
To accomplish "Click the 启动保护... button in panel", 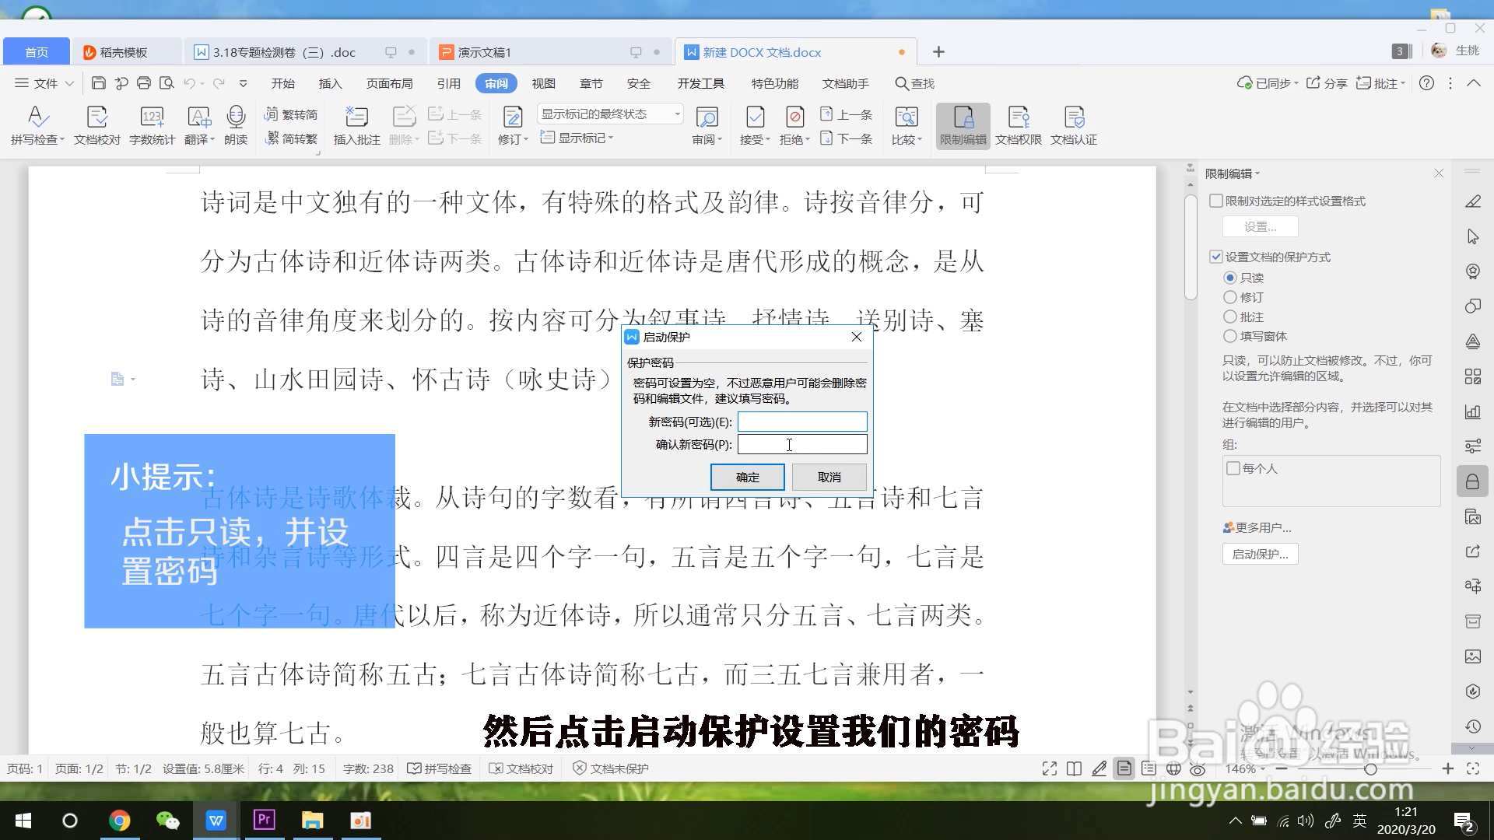I will pos(1260,554).
